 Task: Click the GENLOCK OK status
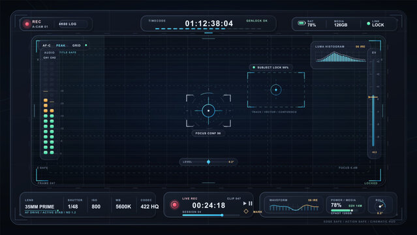[256, 21]
